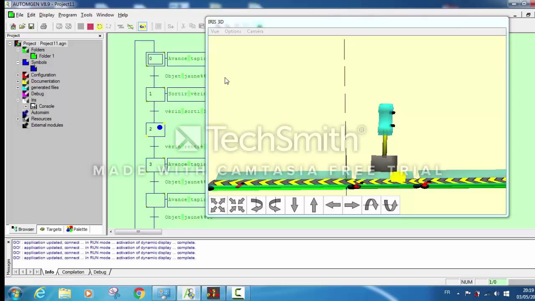This screenshot has width=535, height=301.
Task: Open the Help menu
Action: [123, 15]
